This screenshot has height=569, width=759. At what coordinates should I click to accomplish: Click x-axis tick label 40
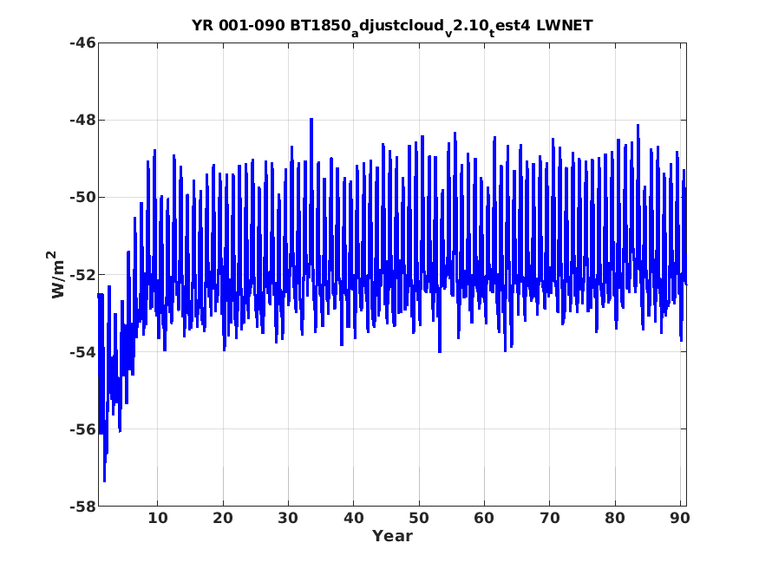click(x=353, y=518)
